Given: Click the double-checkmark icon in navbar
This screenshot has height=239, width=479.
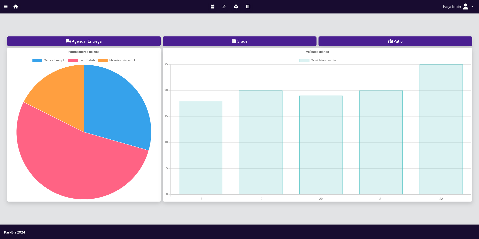Looking at the screenshot, I should click(x=224, y=6).
